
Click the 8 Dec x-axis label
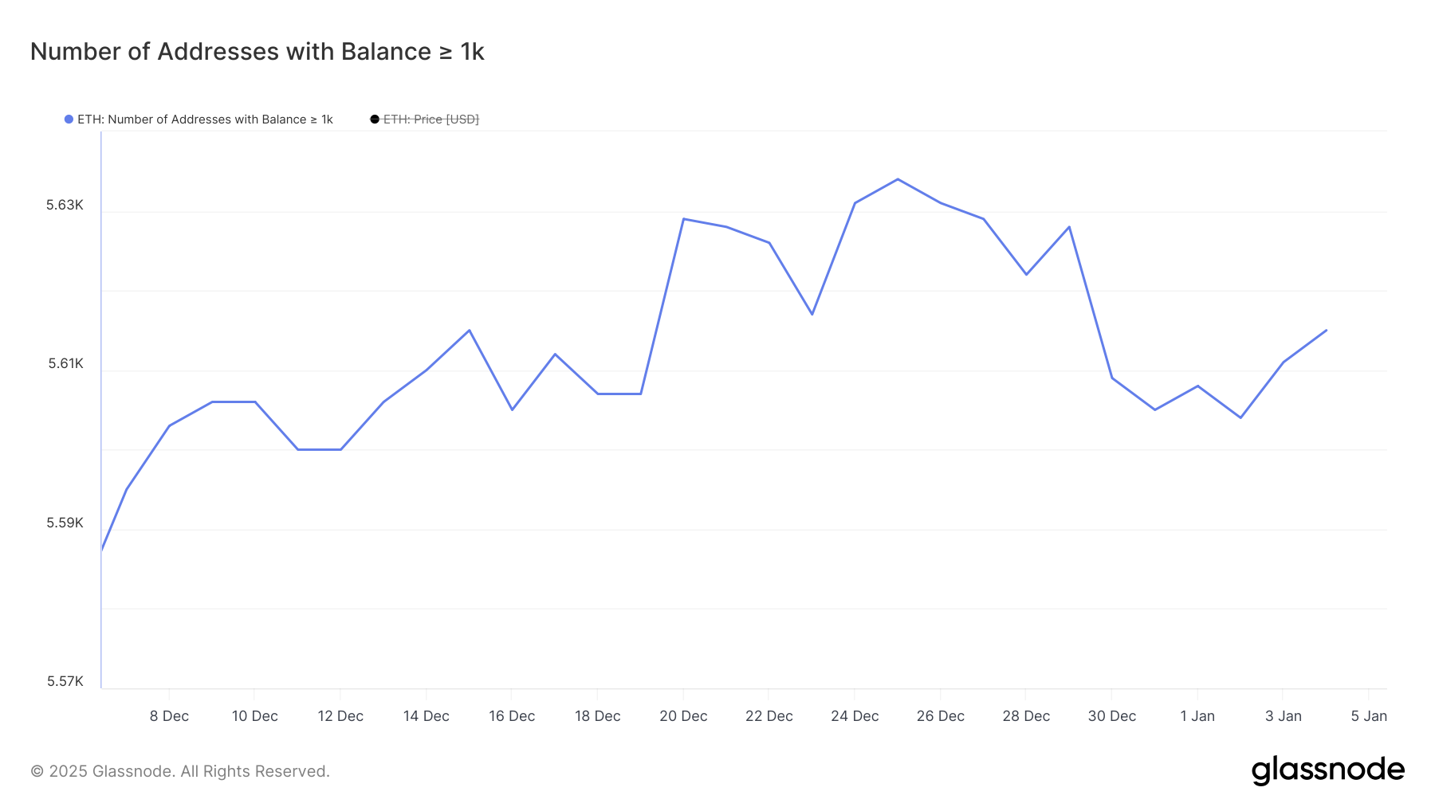(169, 716)
